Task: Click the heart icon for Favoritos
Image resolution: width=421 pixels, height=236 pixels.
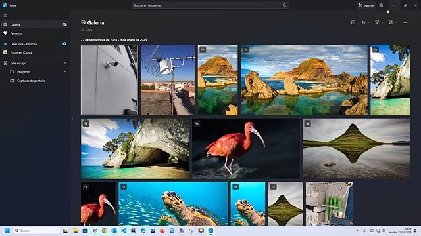Action: 5,33
